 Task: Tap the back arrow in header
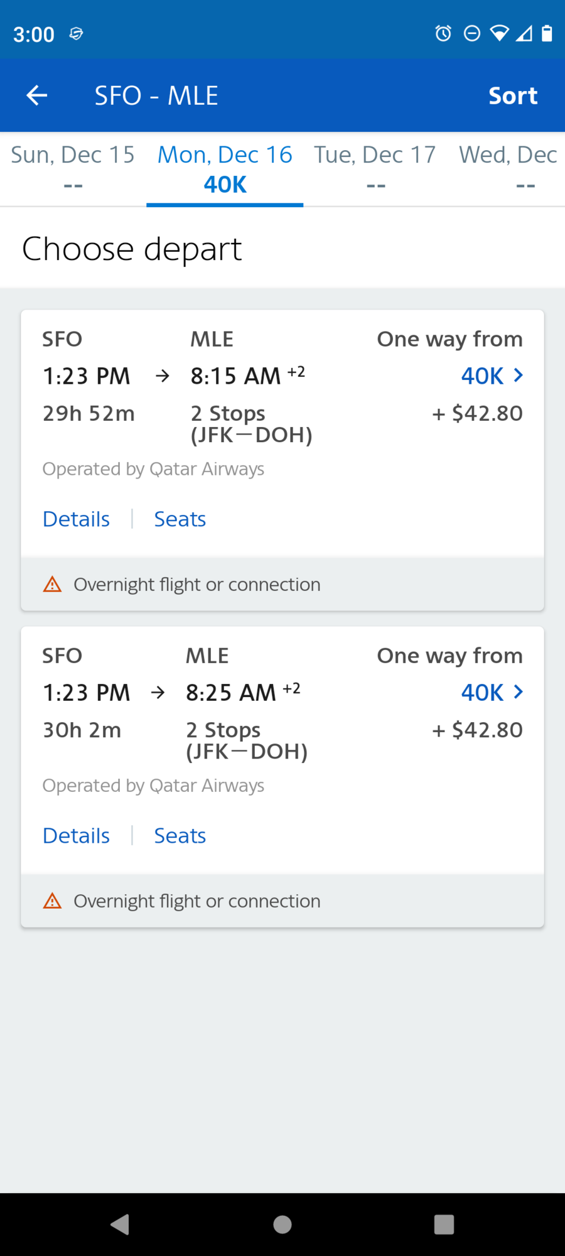[37, 95]
